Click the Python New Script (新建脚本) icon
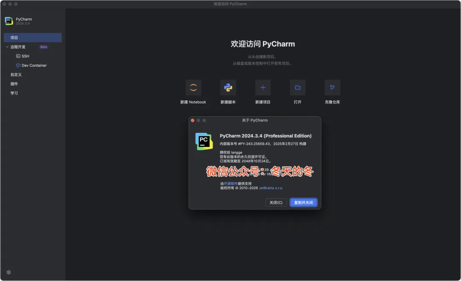This screenshot has width=461, height=281. 228,87
